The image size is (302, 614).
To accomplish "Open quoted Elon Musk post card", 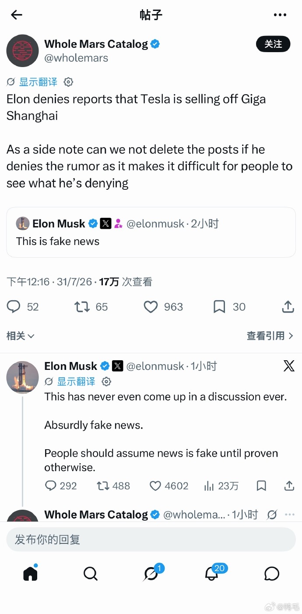I will pyautogui.click(x=151, y=232).
